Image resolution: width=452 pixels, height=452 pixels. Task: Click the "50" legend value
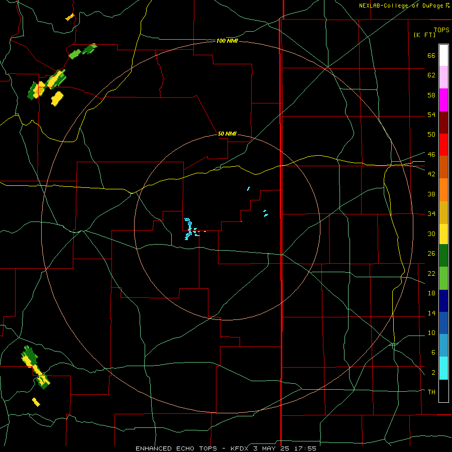tap(431, 135)
